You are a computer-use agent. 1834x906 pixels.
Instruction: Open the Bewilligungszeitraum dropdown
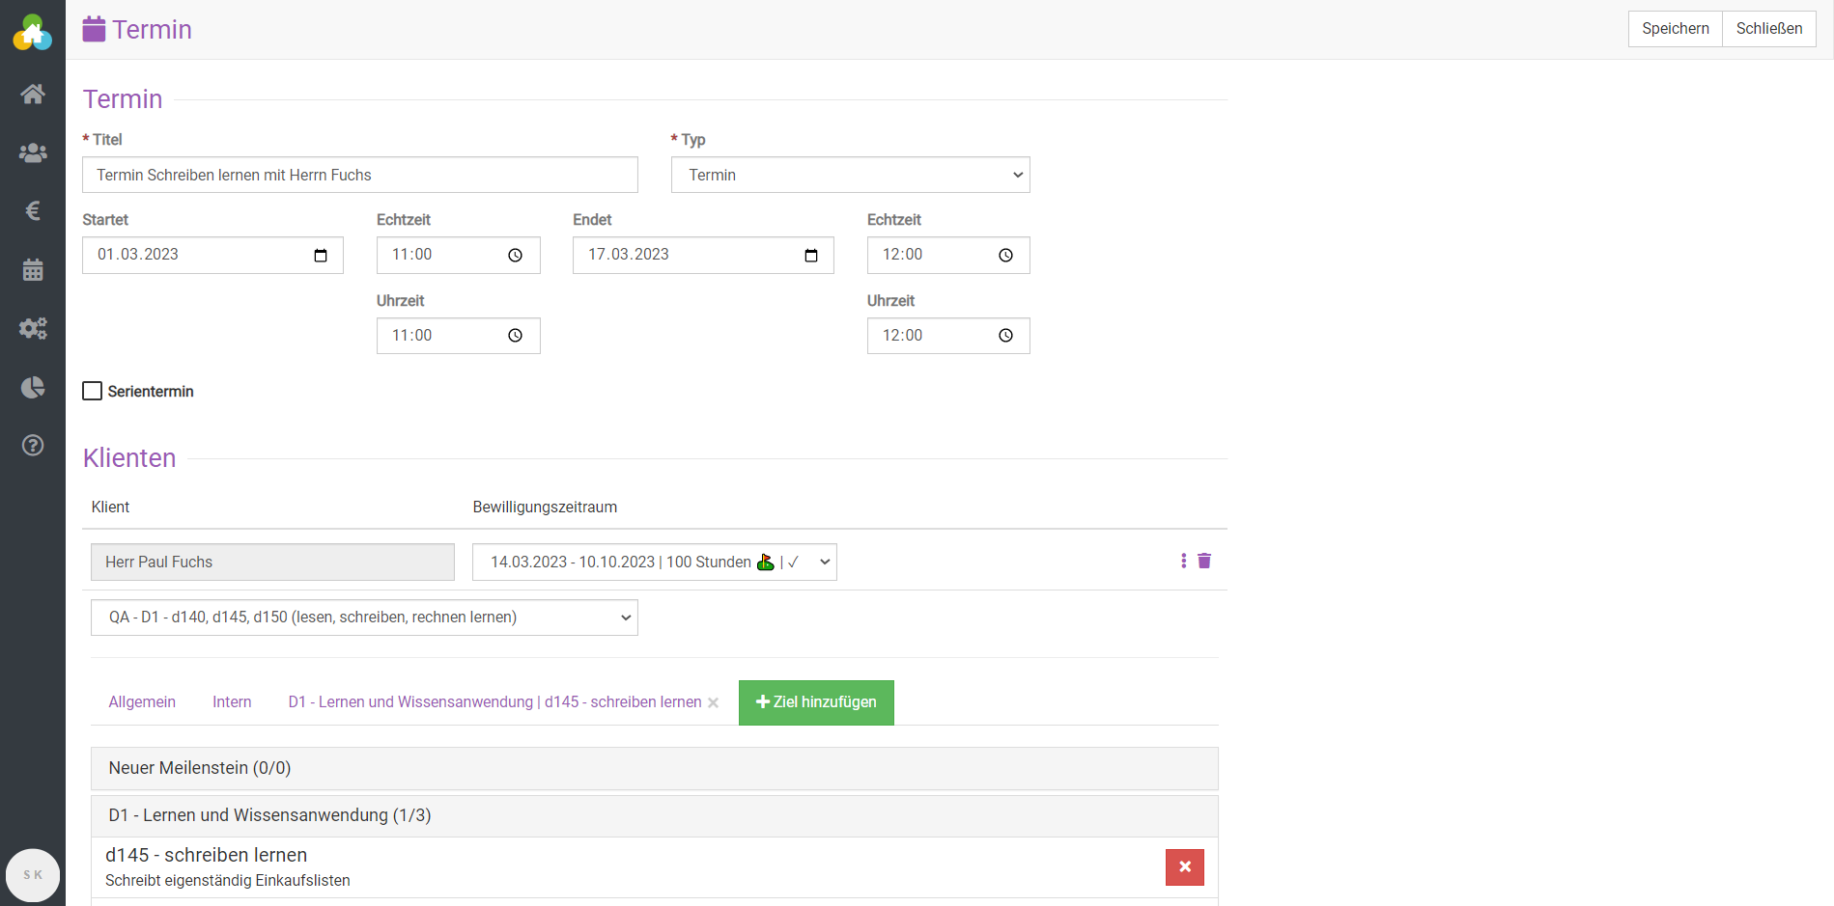click(x=654, y=563)
